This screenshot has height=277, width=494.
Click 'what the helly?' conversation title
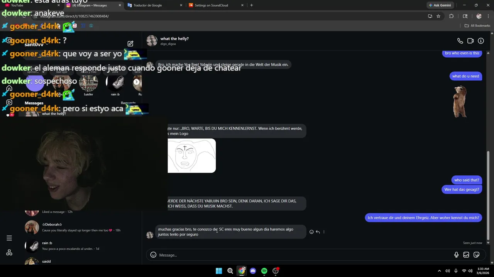[x=174, y=38]
